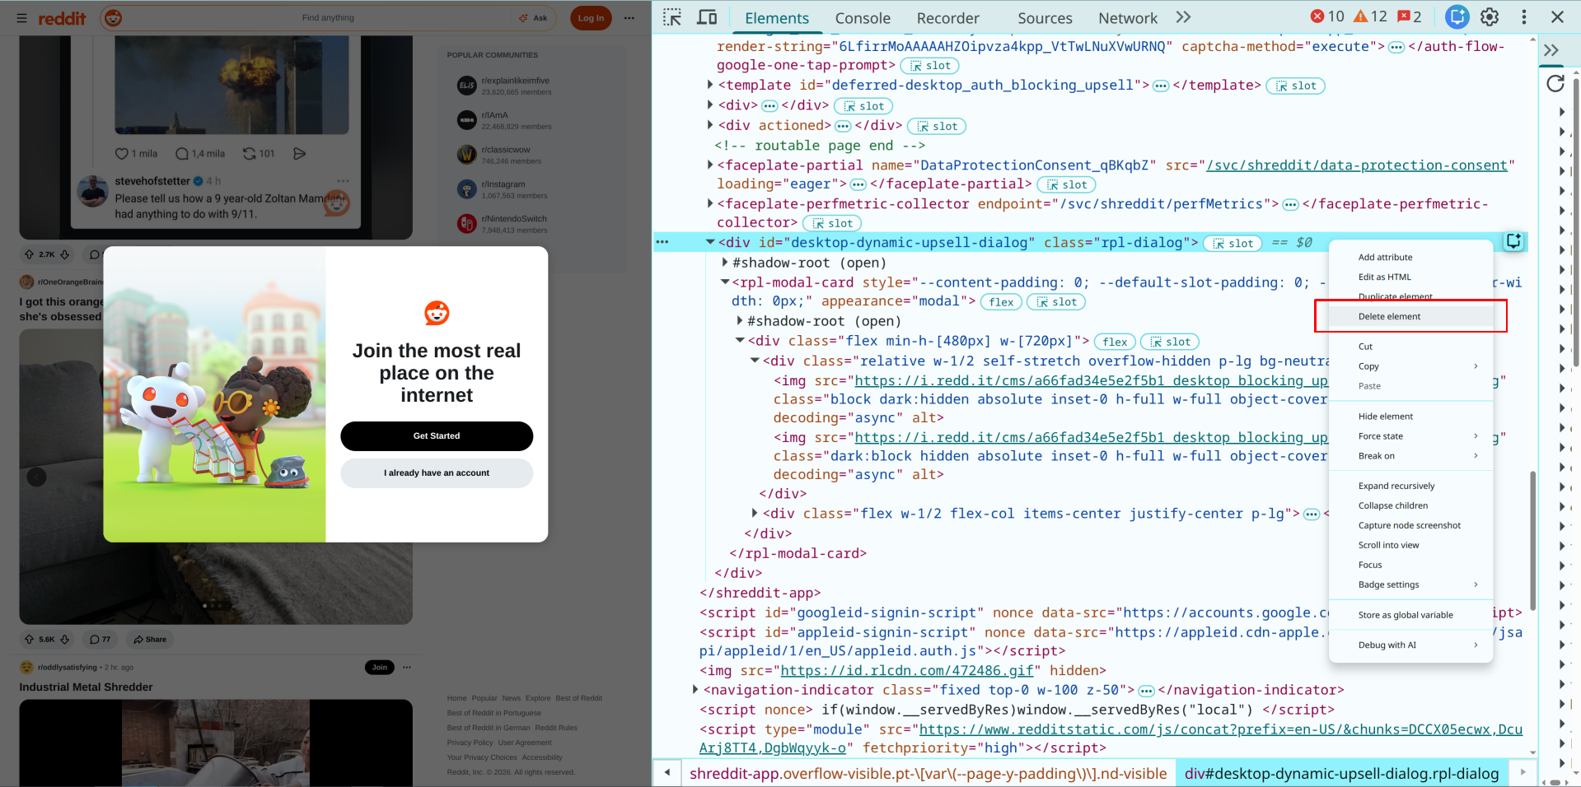Expand the div actioned node

710,125
